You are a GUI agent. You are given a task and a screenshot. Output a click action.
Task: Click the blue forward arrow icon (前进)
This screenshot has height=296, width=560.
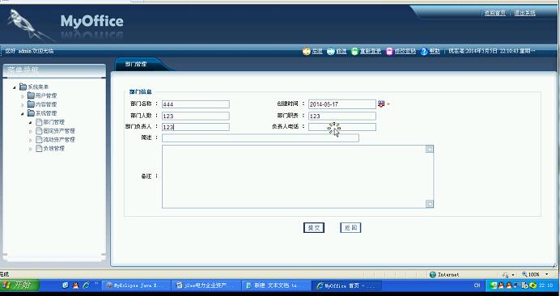click(331, 52)
